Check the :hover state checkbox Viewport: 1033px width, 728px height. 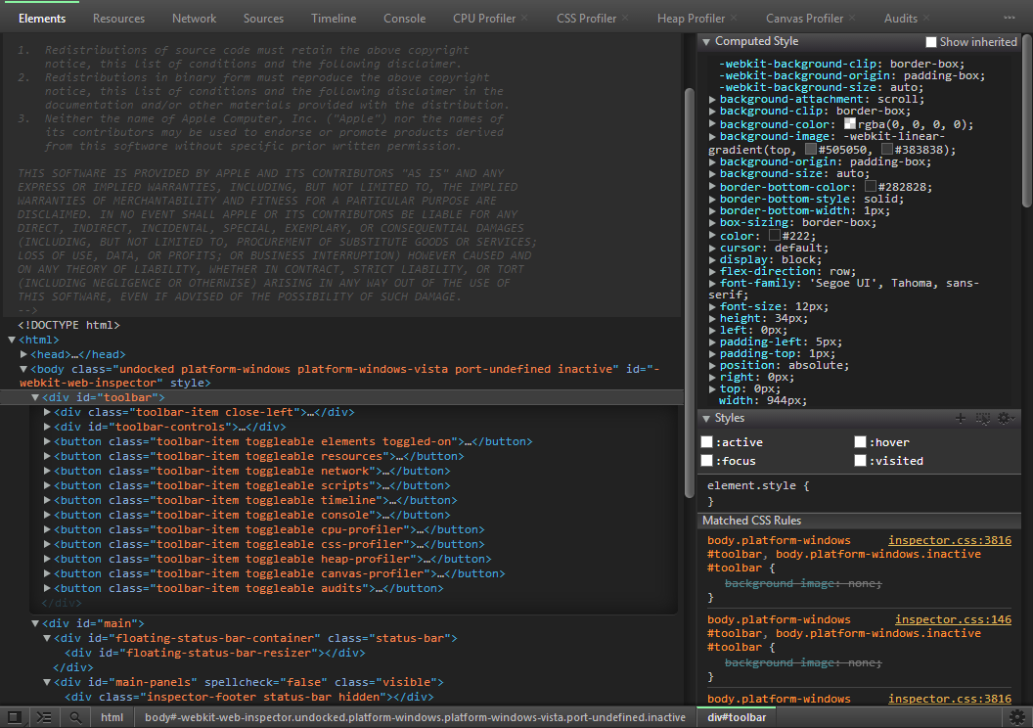pos(859,441)
